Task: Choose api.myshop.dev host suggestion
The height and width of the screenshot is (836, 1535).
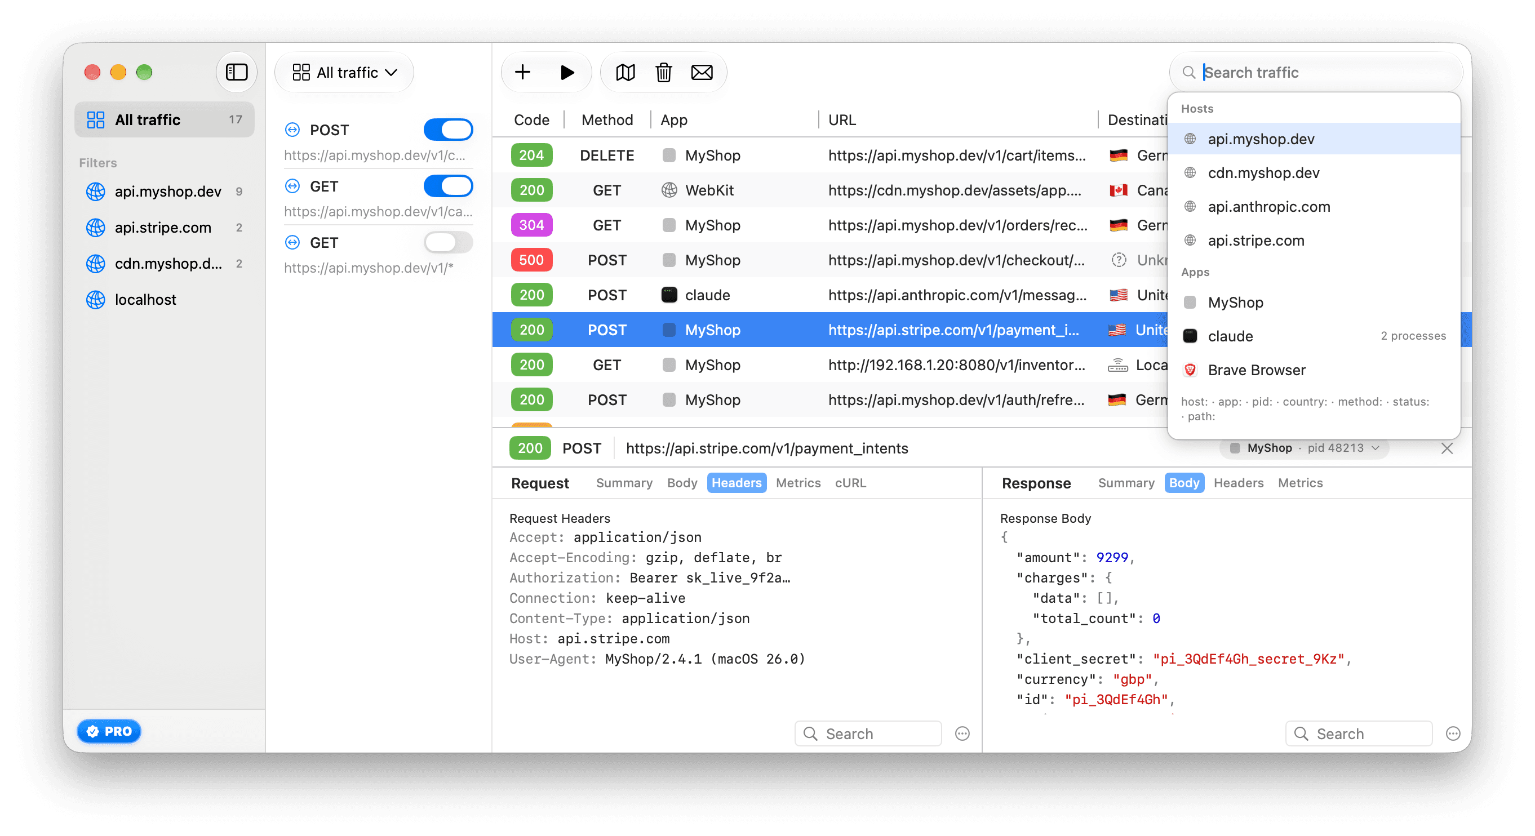Action: click(1314, 139)
